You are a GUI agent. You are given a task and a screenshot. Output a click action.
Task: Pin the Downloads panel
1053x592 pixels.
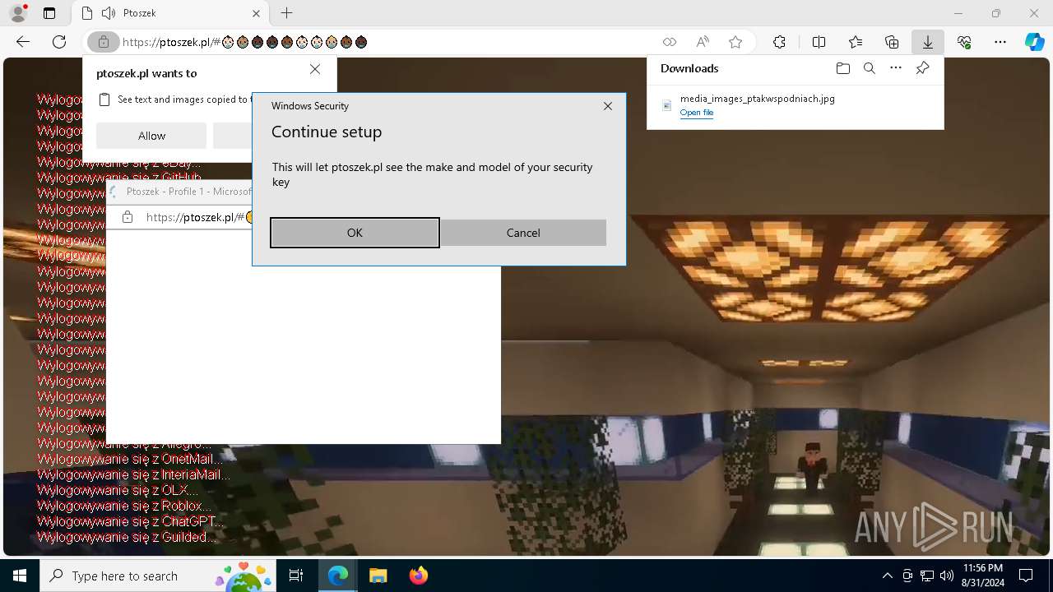(x=922, y=68)
